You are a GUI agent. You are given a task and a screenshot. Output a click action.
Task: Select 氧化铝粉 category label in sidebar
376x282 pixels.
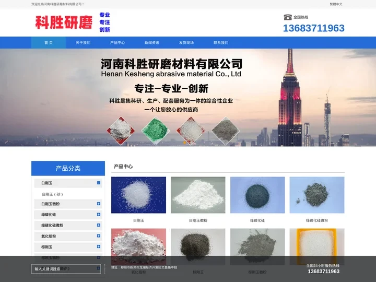point(49,236)
